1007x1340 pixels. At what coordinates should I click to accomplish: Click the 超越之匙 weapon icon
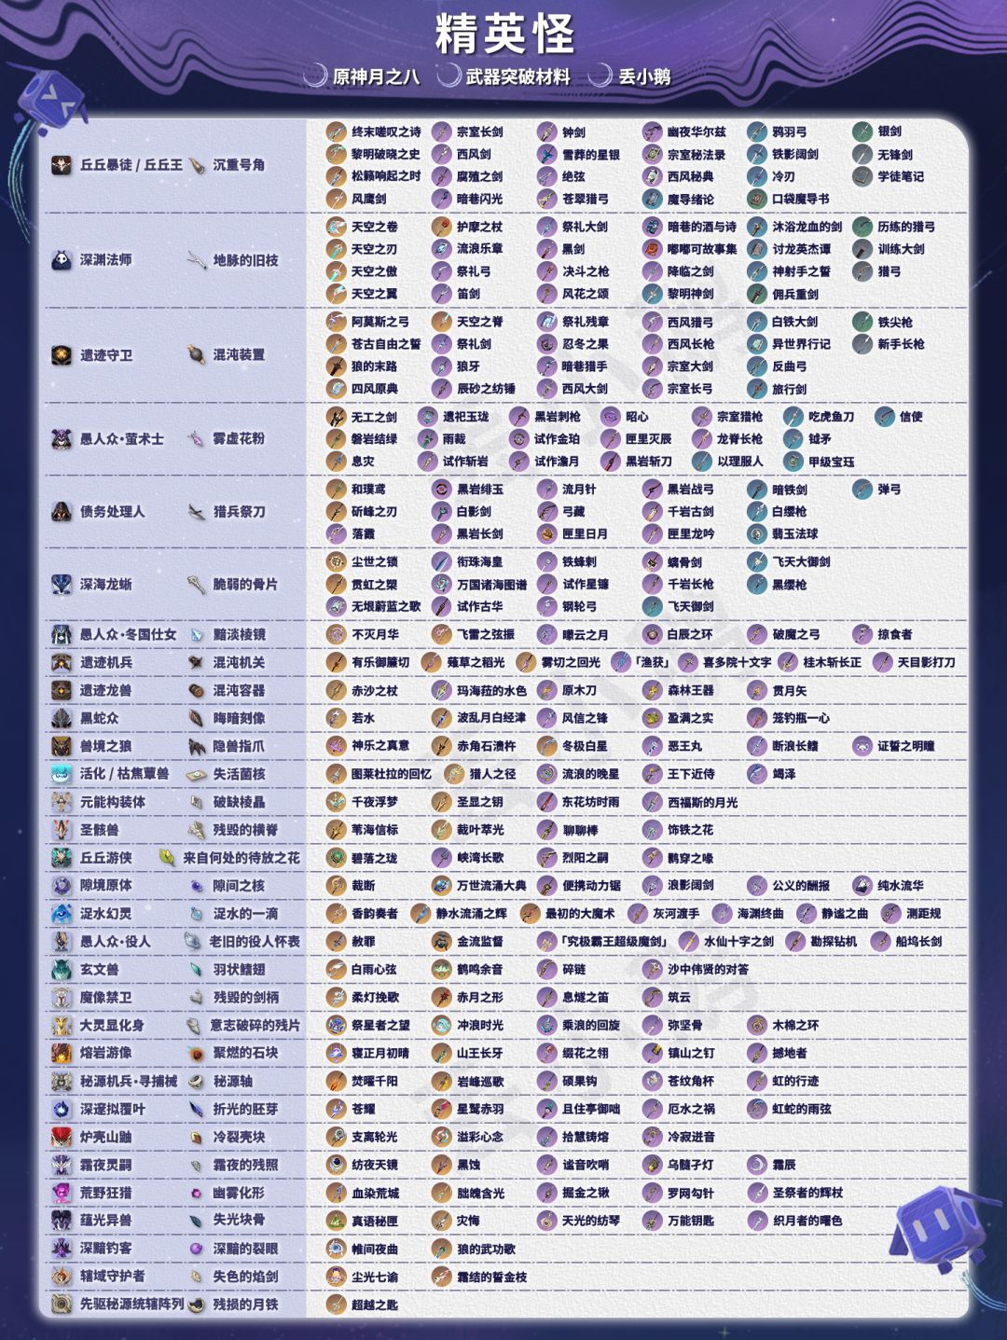337,1304
